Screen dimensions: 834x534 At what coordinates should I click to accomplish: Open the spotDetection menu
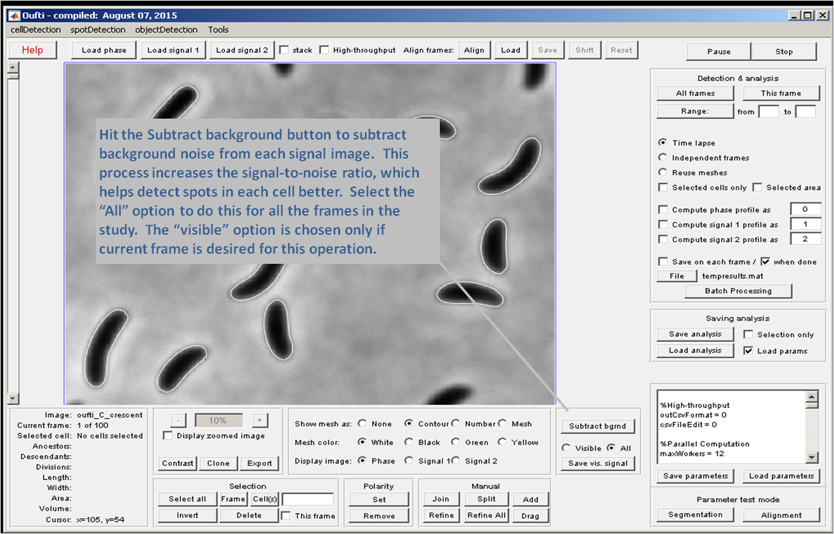click(98, 30)
